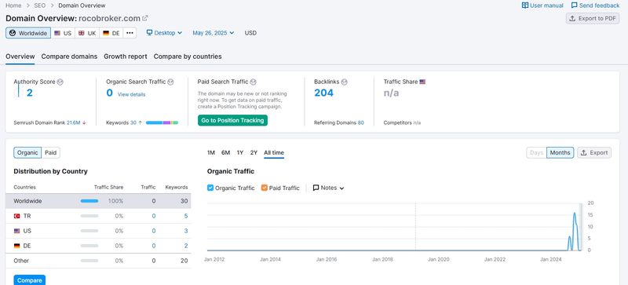Select the All time range

[x=274, y=153]
